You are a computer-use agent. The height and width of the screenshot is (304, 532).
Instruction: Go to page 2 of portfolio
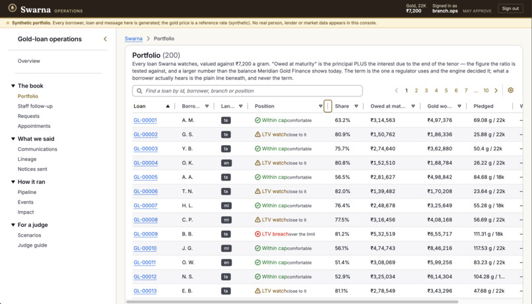pos(416,90)
